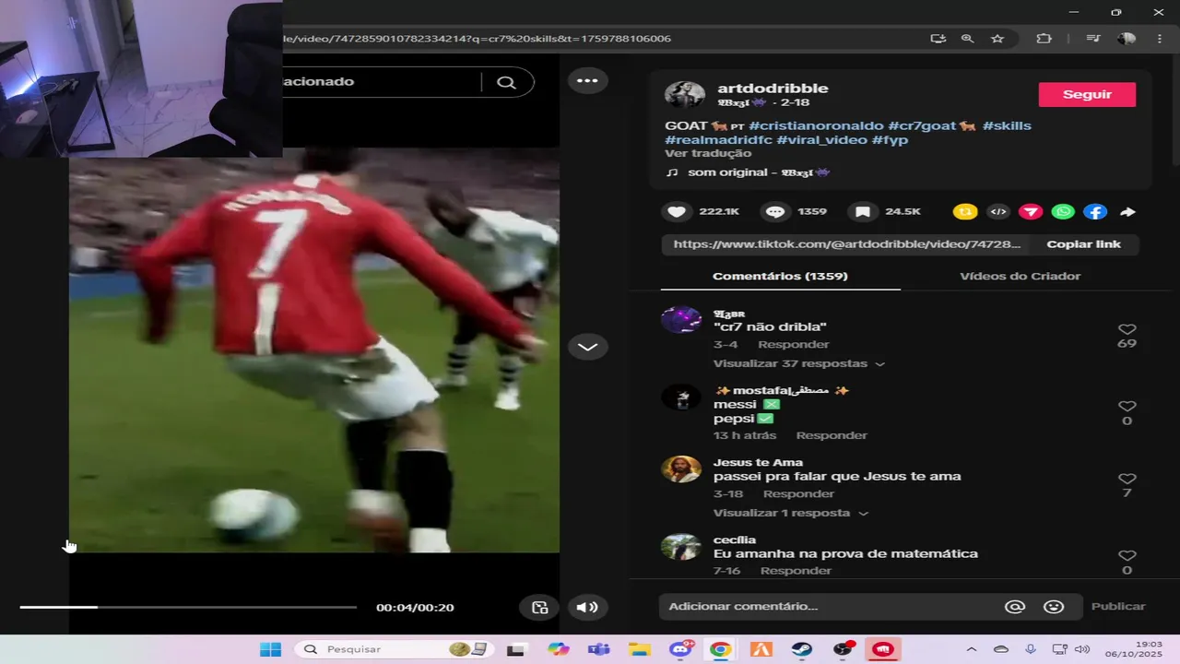Expand "Visualizar 37 respostas"
This screenshot has width=1180, height=664.
tap(798, 363)
